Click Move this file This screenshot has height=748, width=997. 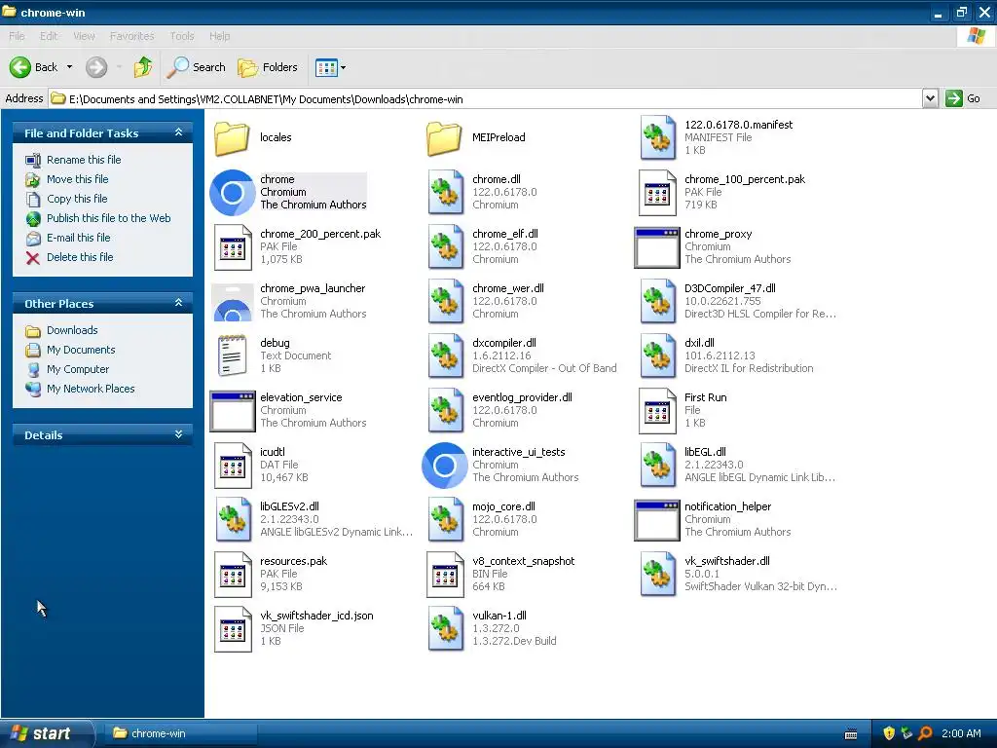pos(77,179)
